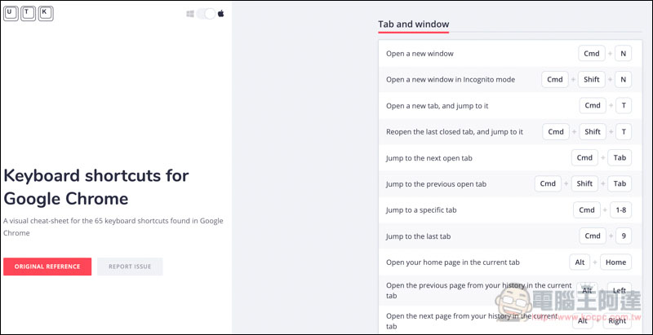Click the Home key in home page row
This screenshot has width=653, height=335.
[616, 262]
